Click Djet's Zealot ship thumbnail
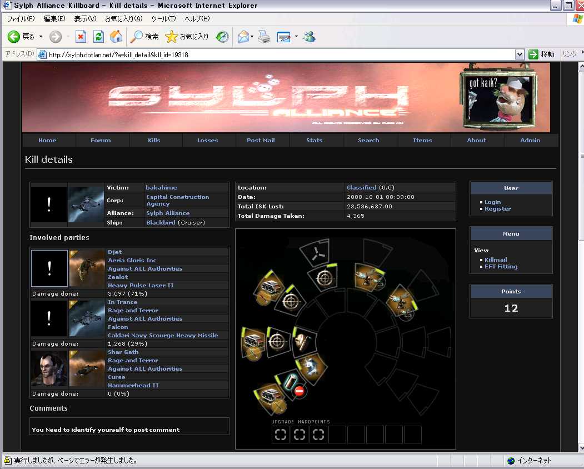584x469 pixels. click(87, 268)
